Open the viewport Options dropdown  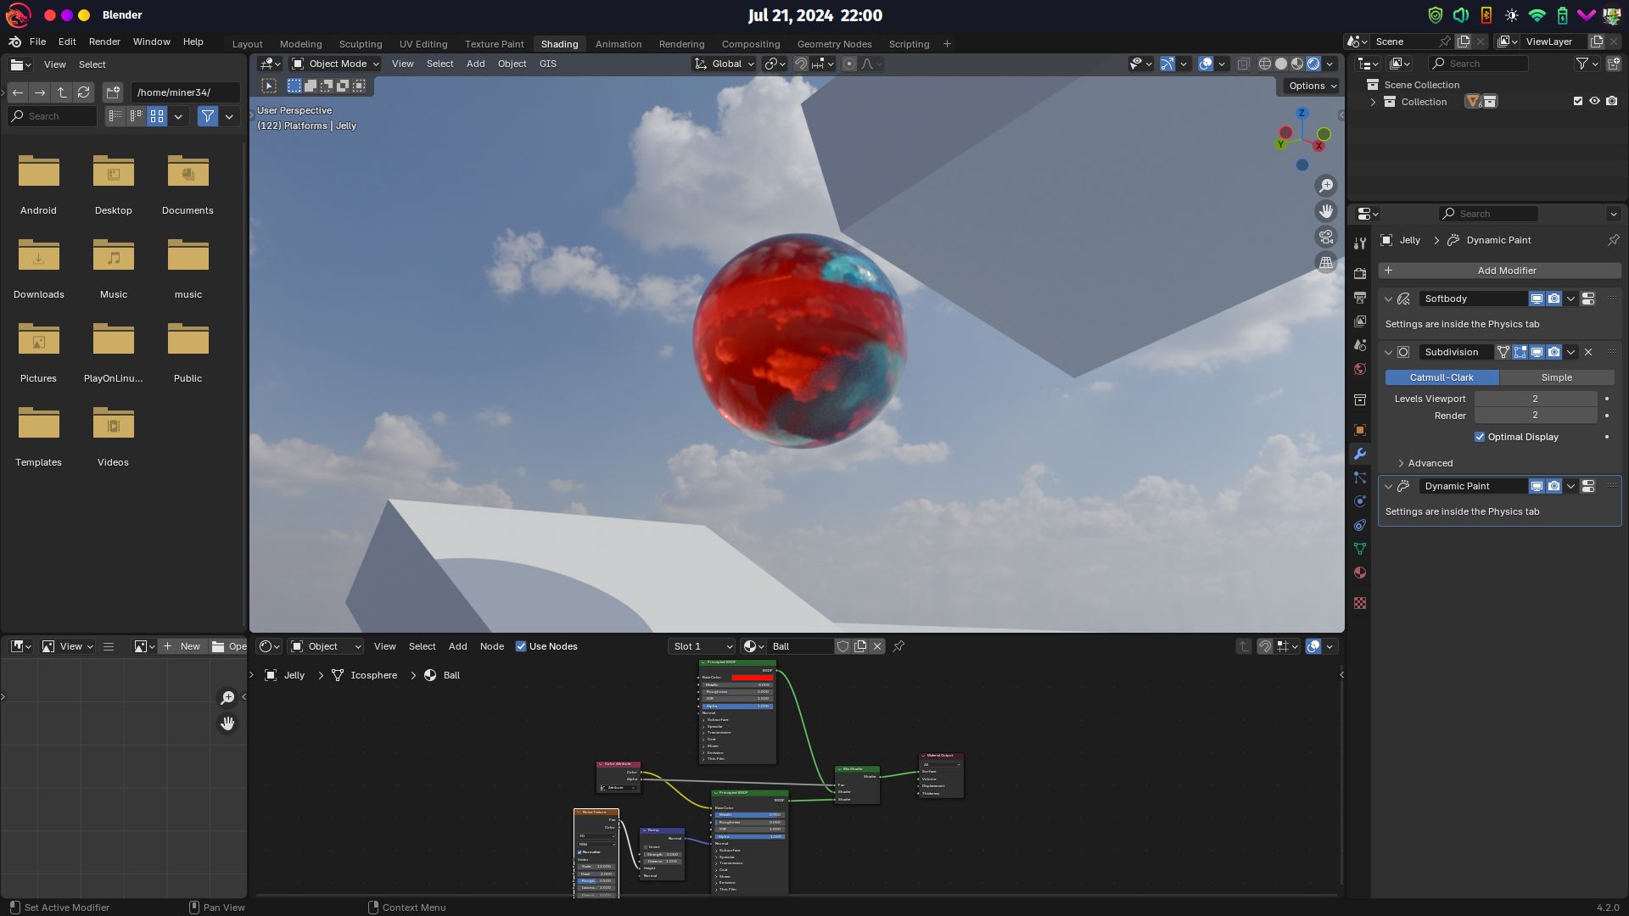tap(1313, 86)
